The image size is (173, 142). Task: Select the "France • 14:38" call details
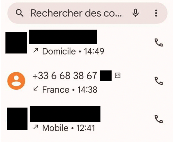(70, 89)
